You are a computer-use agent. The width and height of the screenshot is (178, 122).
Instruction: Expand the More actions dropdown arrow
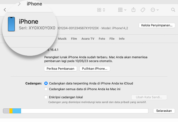(158, 10)
